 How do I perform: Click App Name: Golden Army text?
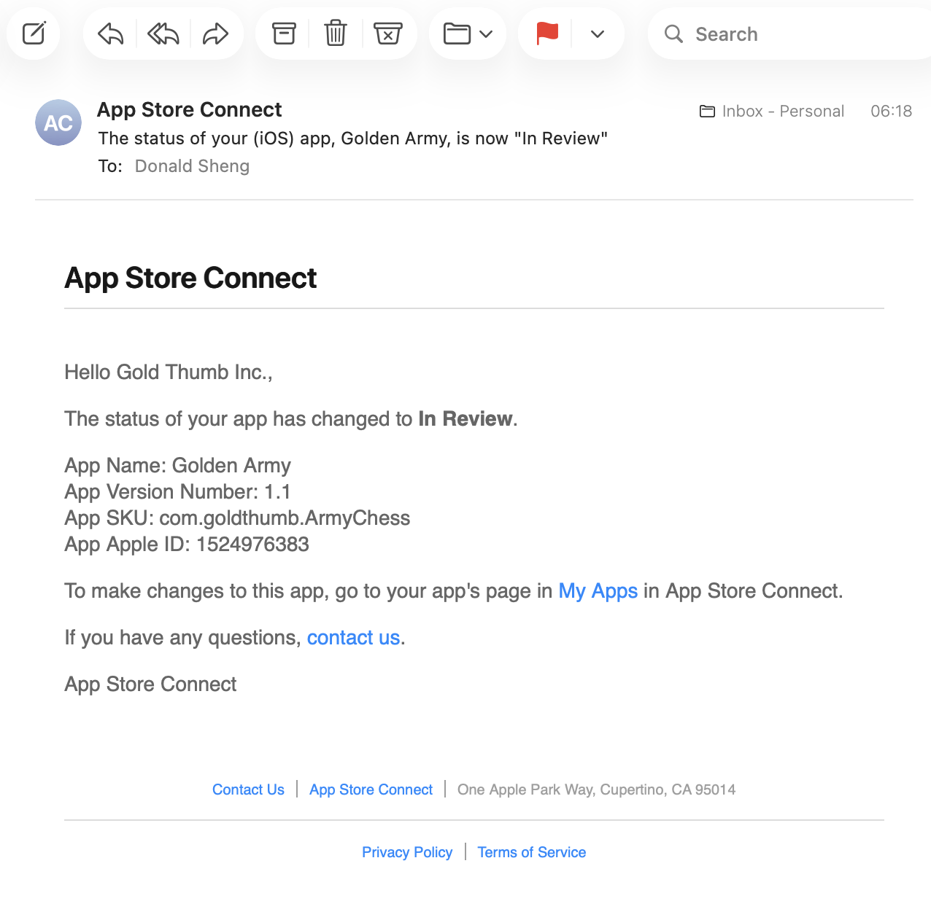[x=177, y=466]
